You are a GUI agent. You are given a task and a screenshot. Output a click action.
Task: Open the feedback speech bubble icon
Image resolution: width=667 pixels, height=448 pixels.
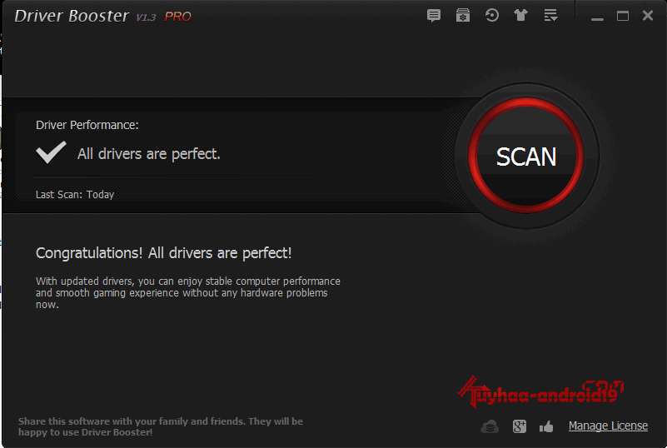pos(434,16)
